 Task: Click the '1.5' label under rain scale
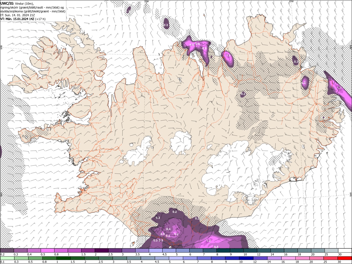[73, 262]
